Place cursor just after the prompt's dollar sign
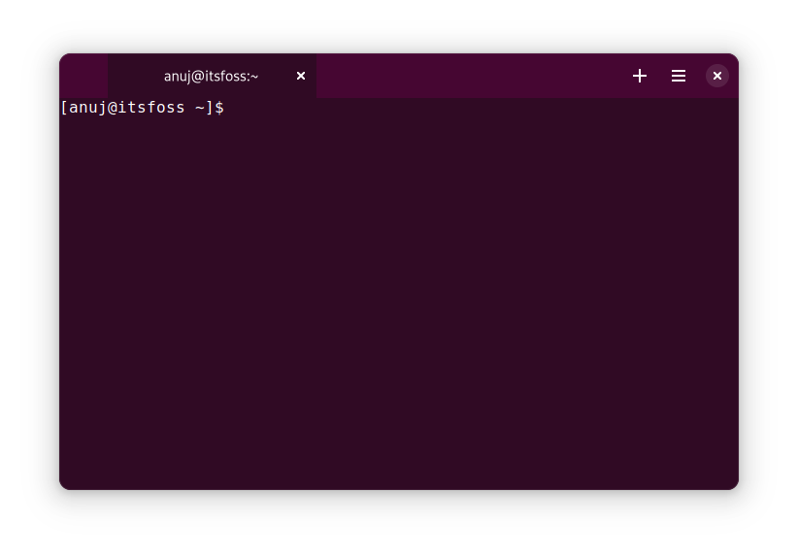The height and width of the screenshot is (555, 798). pyautogui.click(x=229, y=108)
